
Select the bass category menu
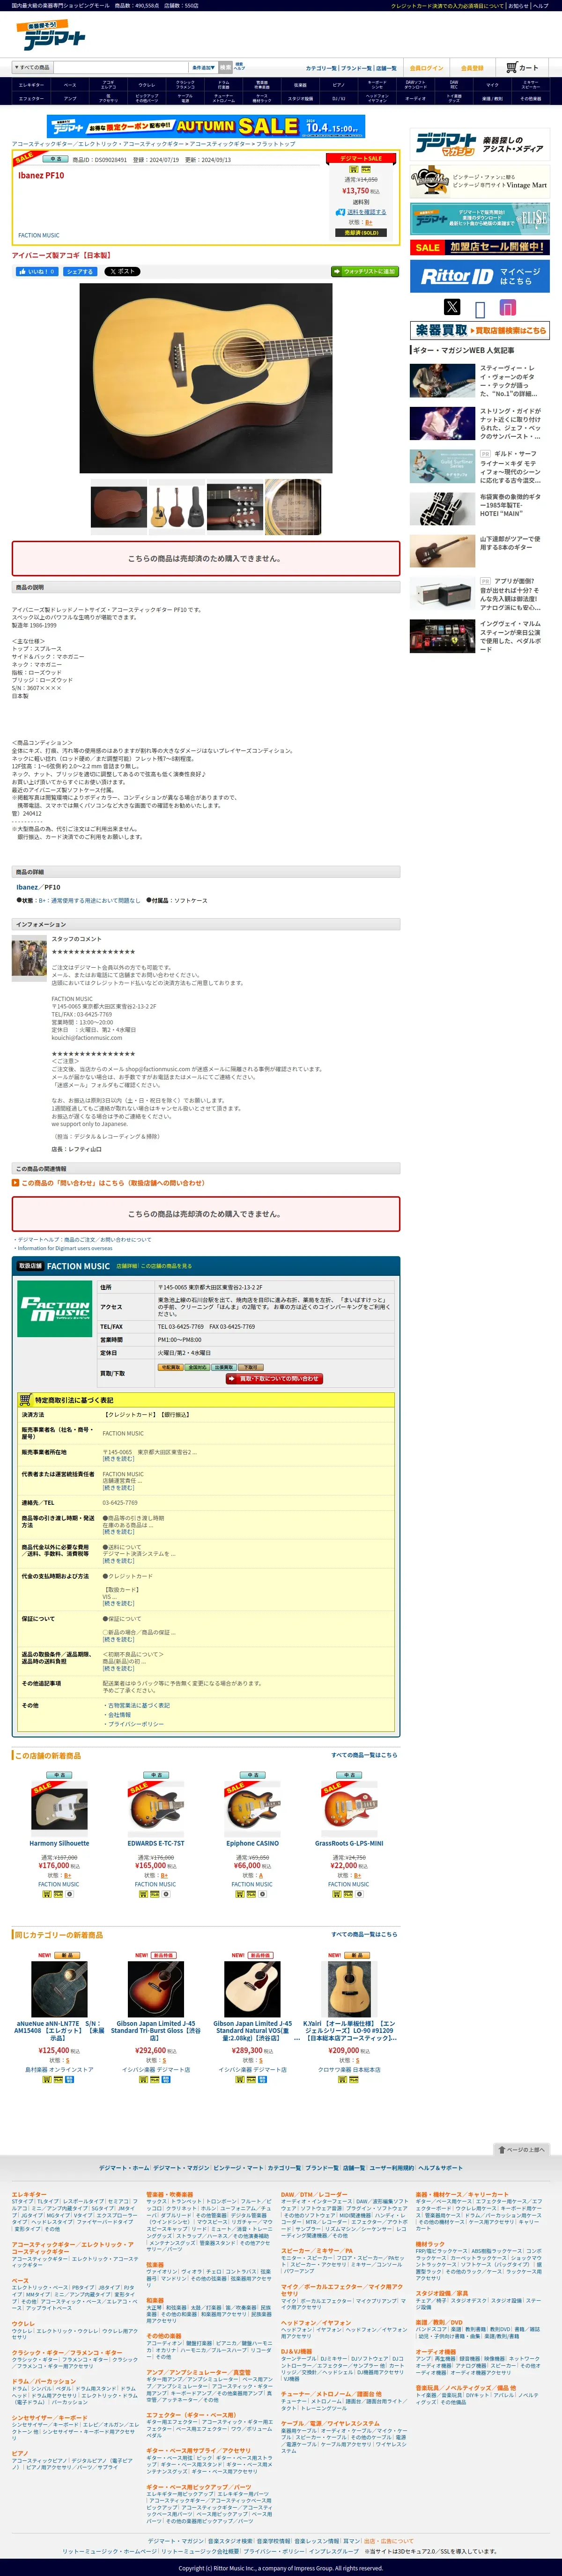[70, 85]
